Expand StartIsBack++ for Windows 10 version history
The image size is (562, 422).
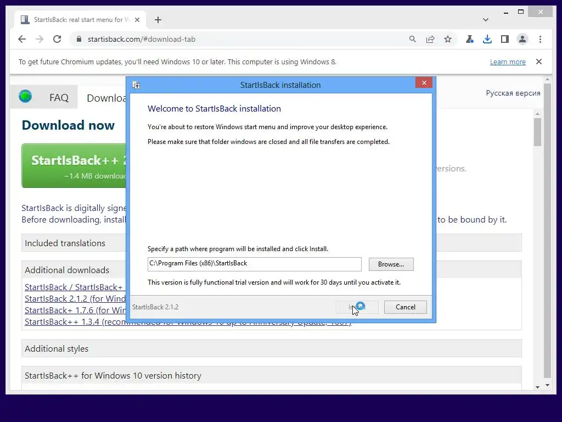(x=271, y=375)
